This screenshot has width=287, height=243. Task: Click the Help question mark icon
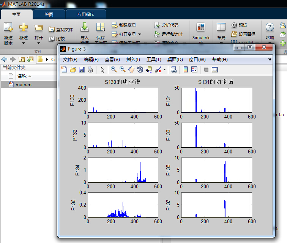(270, 27)
